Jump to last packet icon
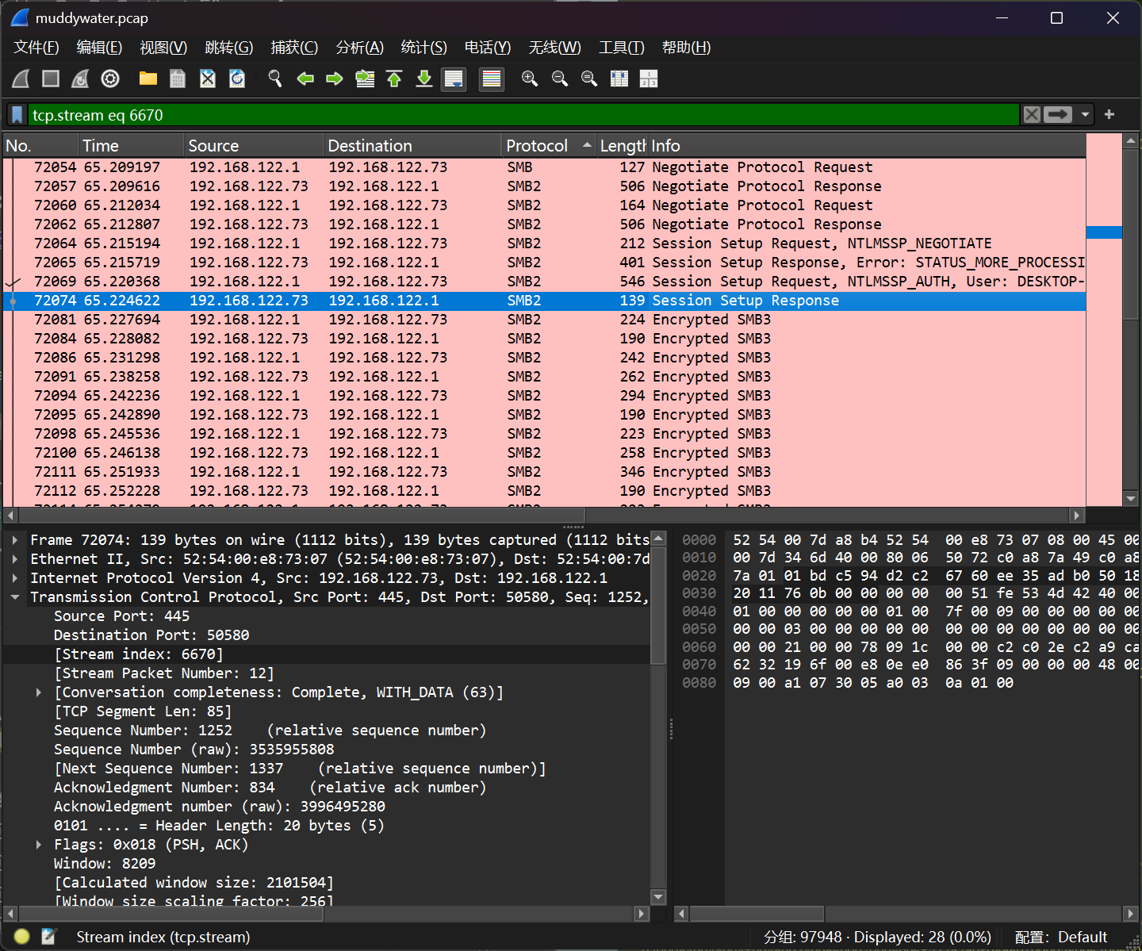This screenshot has height=951, width=1142. point(424,79)
